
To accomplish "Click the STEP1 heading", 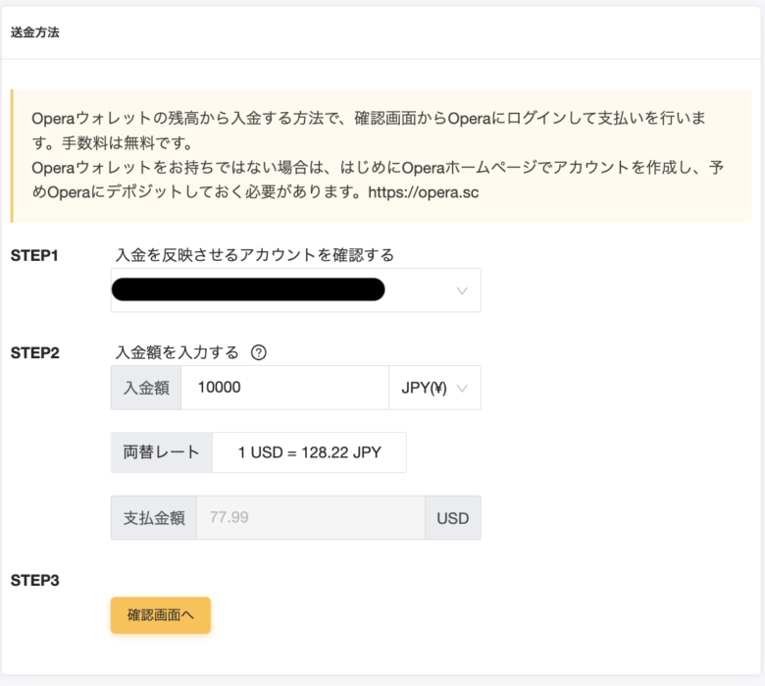I will click(x=34, y=255).
